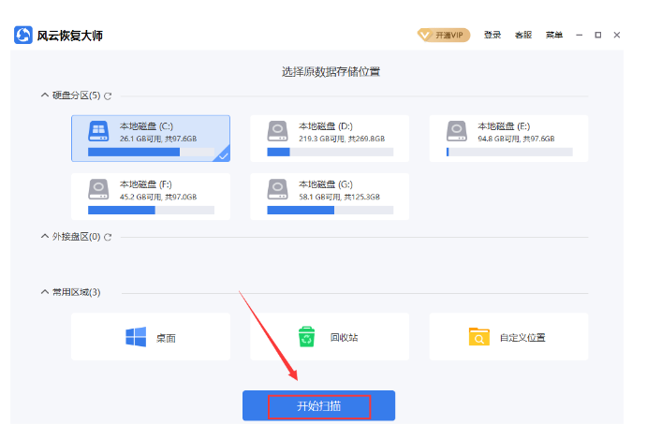Click the F: drive usage bar
The width and height of the screenshot is (647, 425).
[151, 211]
